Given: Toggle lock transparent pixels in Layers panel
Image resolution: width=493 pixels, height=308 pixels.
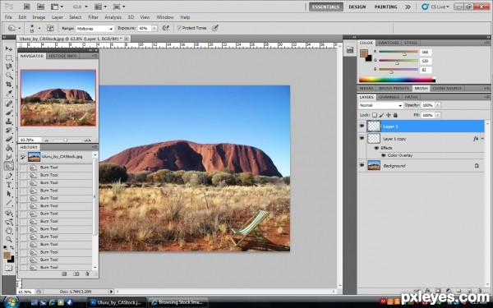Looking at the screenshot, I should (x=375, y=115).
